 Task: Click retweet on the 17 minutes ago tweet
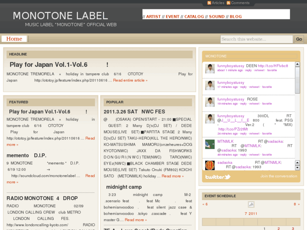(254, 87)
